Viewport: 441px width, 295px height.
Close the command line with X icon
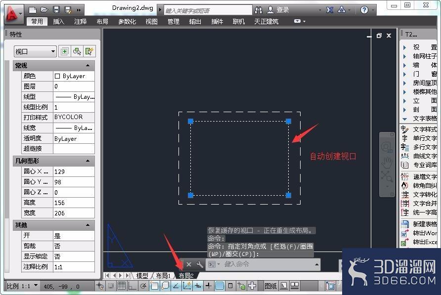tap(189, 264)
